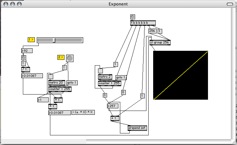Click the small bang button below the 92 number box
Image resolution: width=237 pixels, height=145 pixels.
24,58
